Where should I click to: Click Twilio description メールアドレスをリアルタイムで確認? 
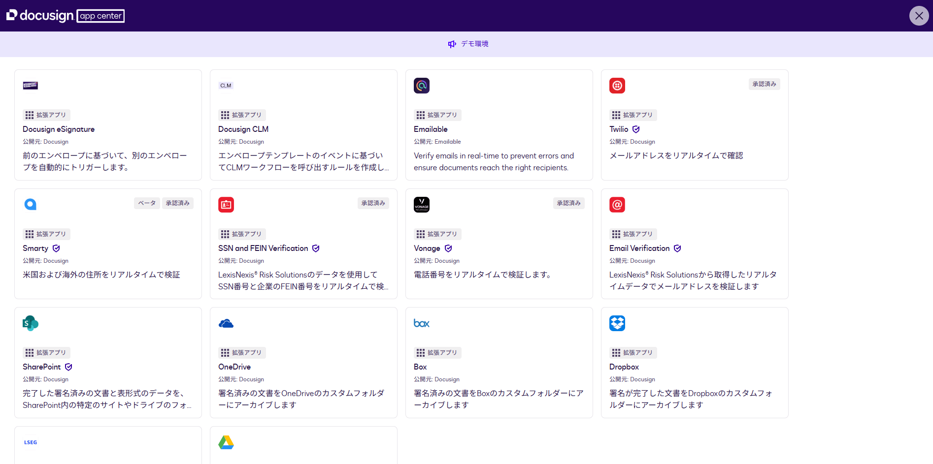(676, 156)
